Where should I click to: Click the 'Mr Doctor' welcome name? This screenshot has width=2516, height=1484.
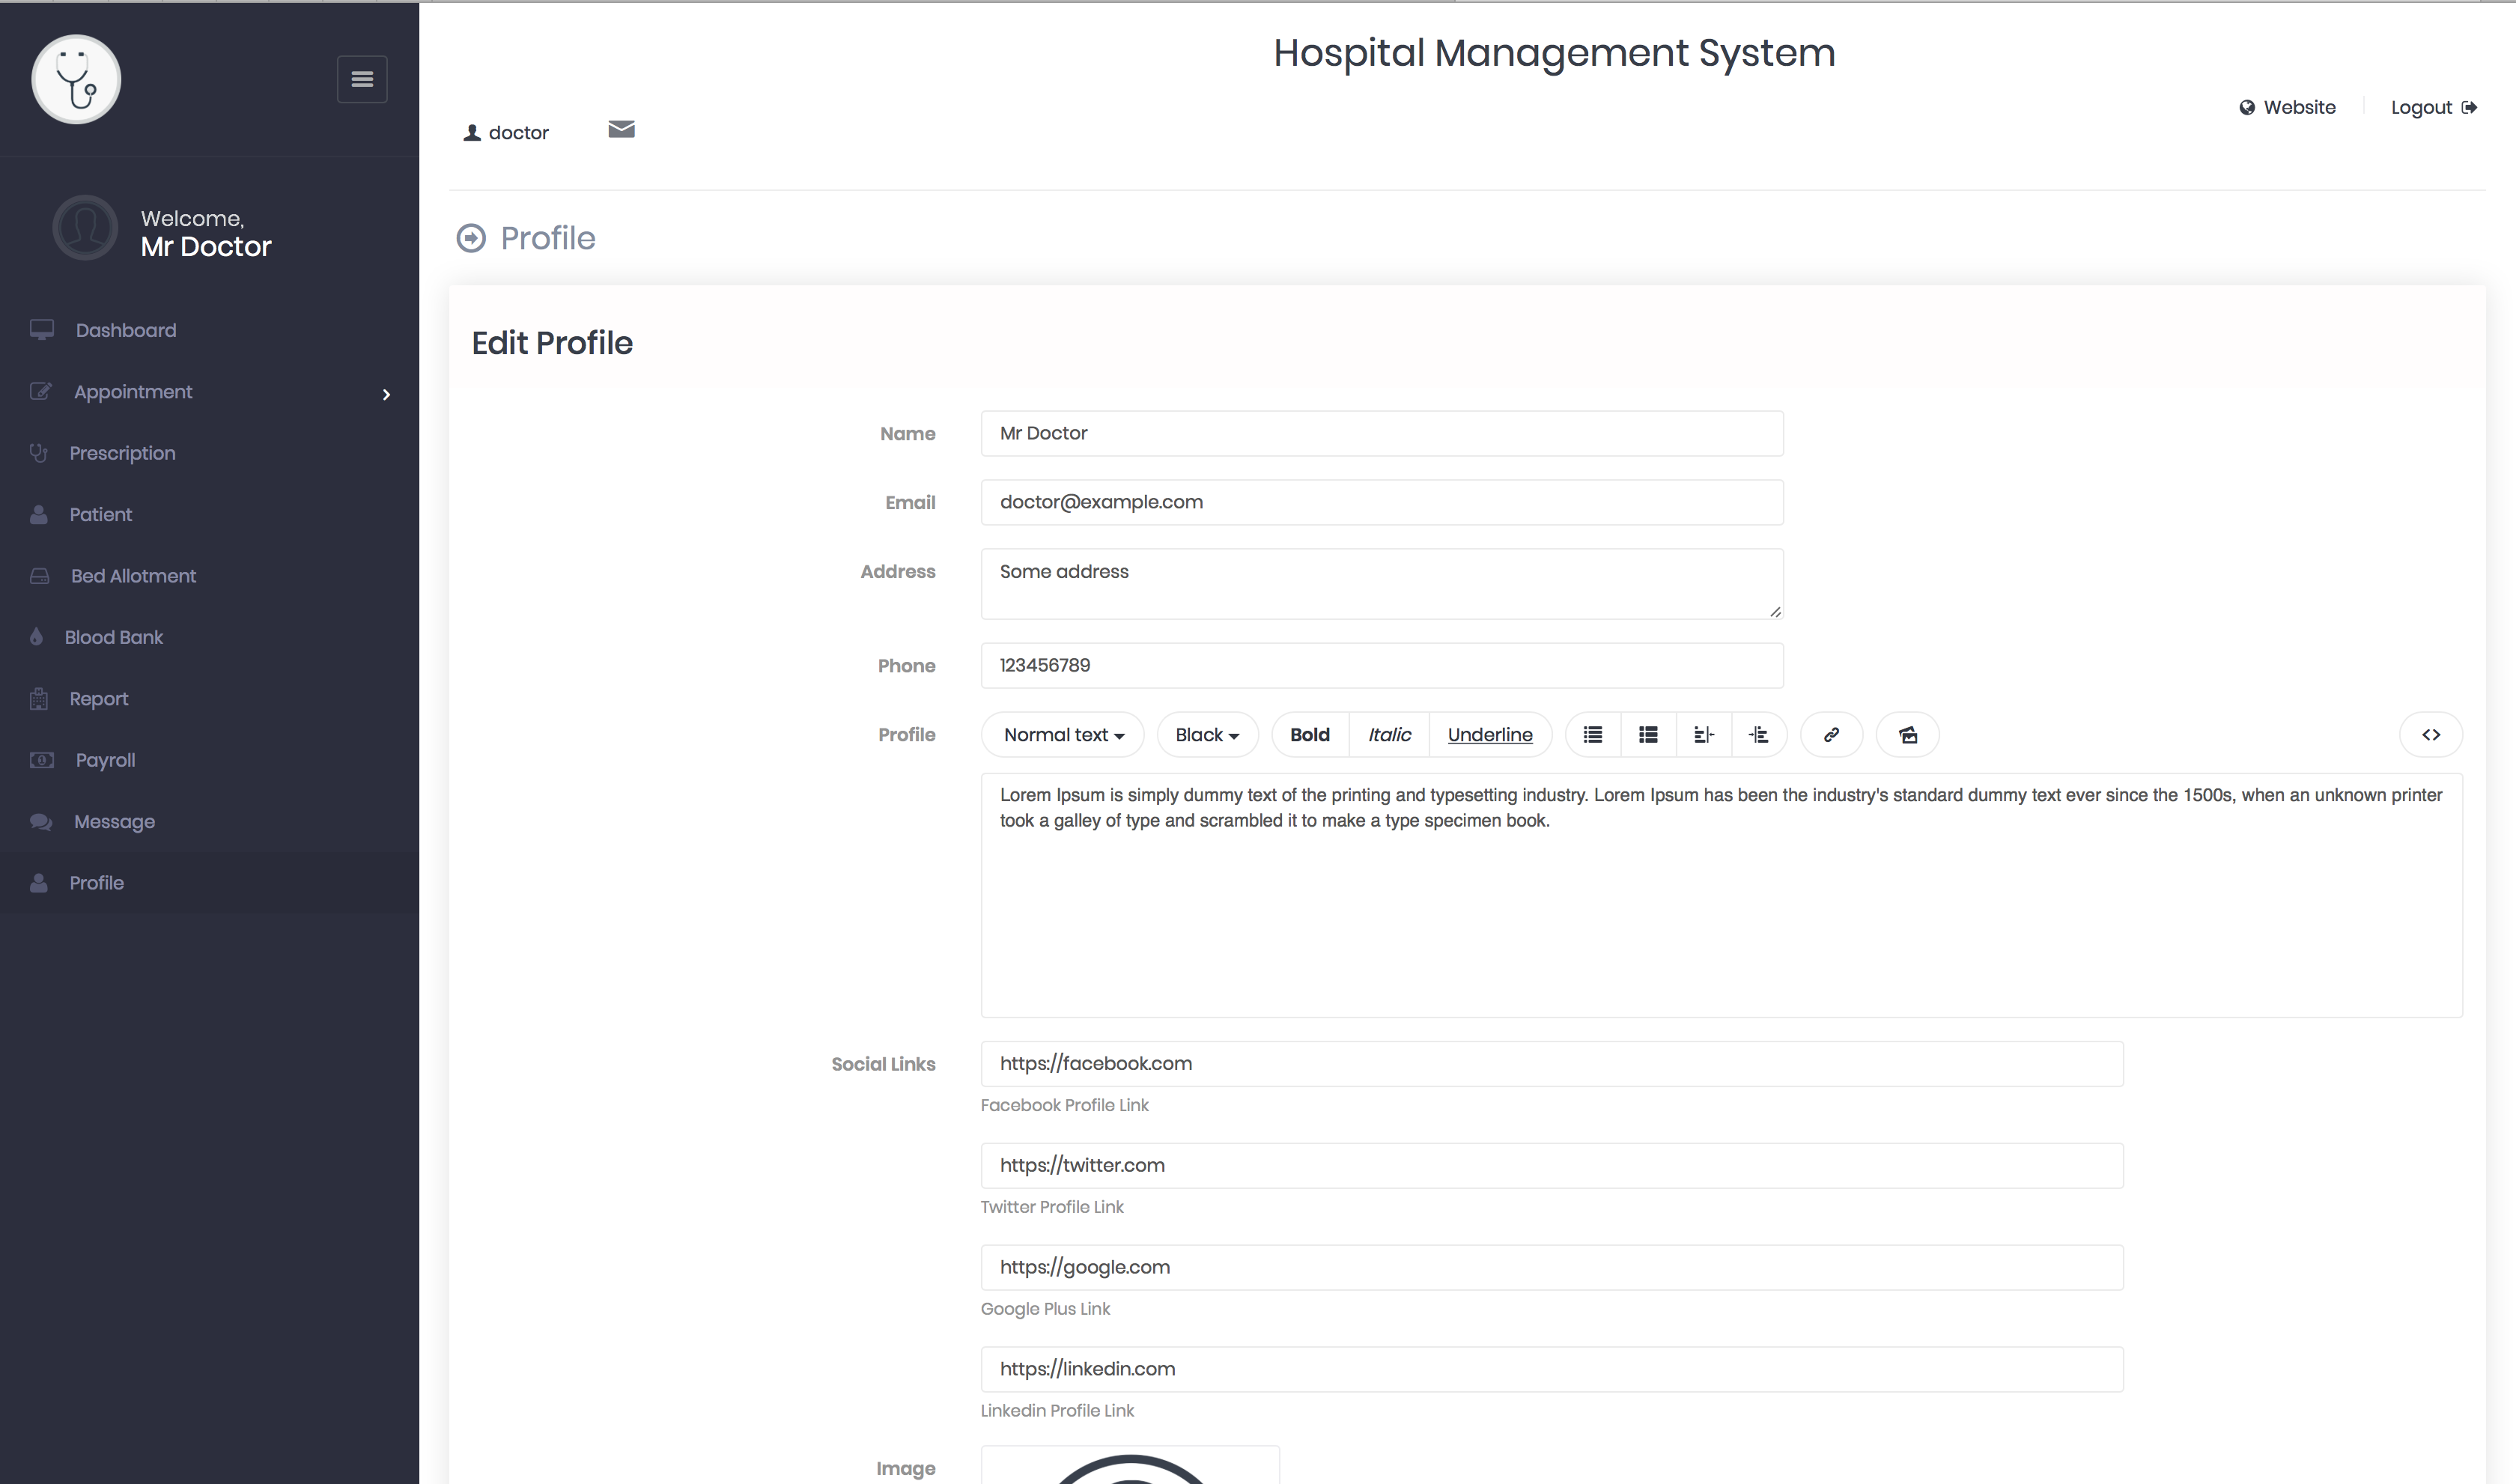tap(206, 247)
